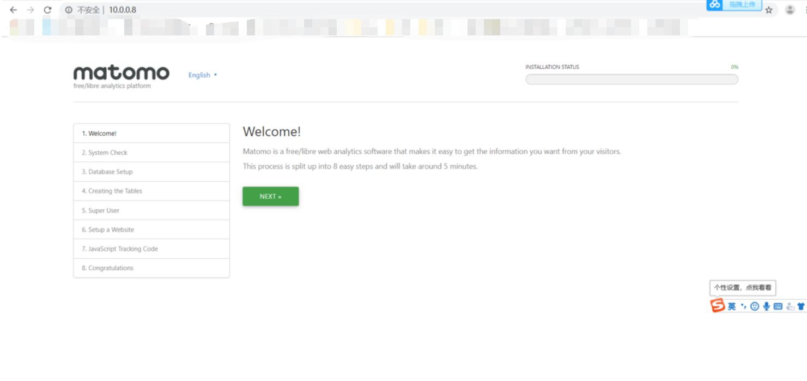807x381 pixels.
Task: Open the browser three-dot menu
Action: [805, 10]
